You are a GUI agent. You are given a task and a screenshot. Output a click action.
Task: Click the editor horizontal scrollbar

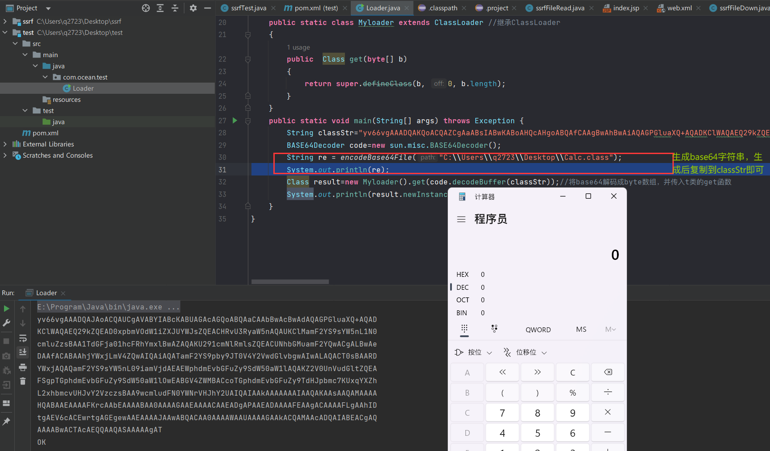click(290, 282)
